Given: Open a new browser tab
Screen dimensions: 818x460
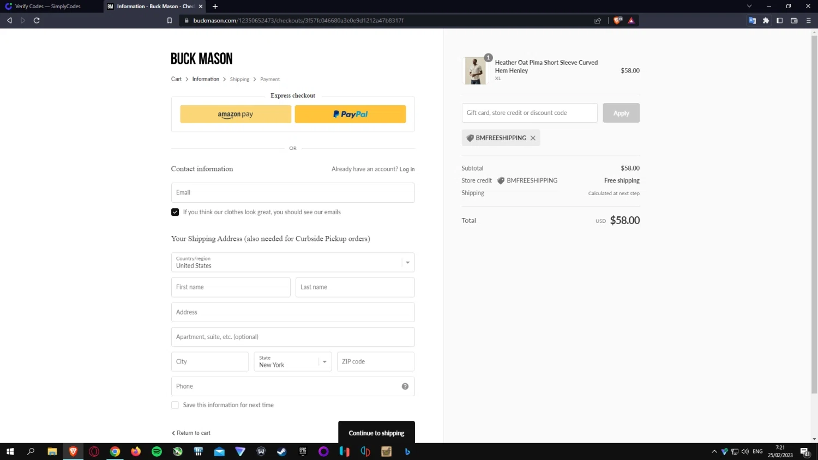Looking at the screenshot, I should (x=215, y=7).
